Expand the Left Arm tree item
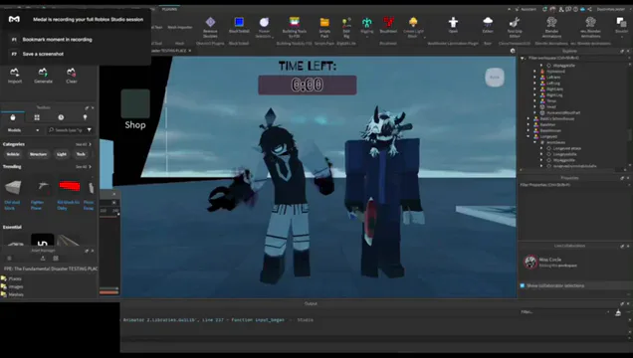The width and height of the screenshot is (633, 358). click(x=534, y=77)
